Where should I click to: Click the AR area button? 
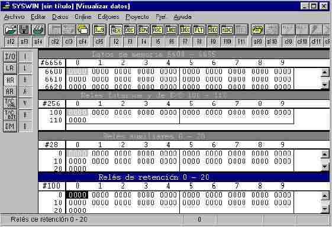pyautogui.click(x=10, y=92)
